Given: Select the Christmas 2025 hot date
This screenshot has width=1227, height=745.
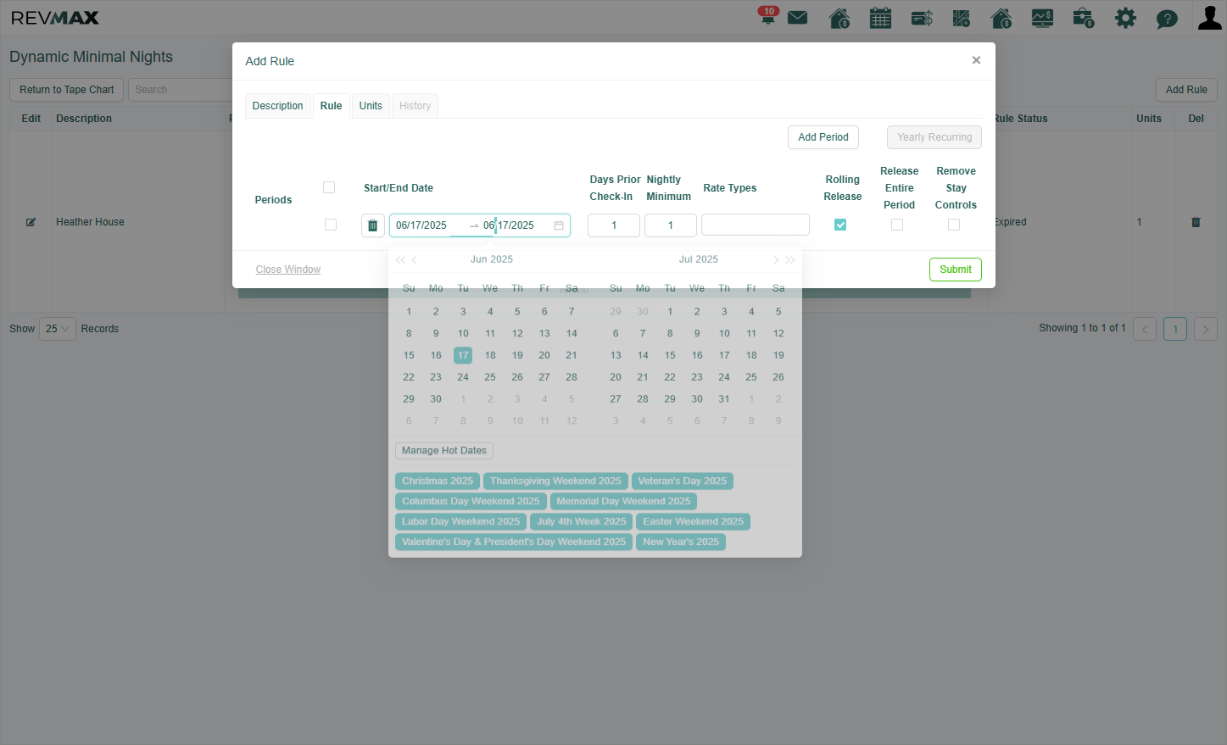Looking at the screenshot, I should pos(438,481).
